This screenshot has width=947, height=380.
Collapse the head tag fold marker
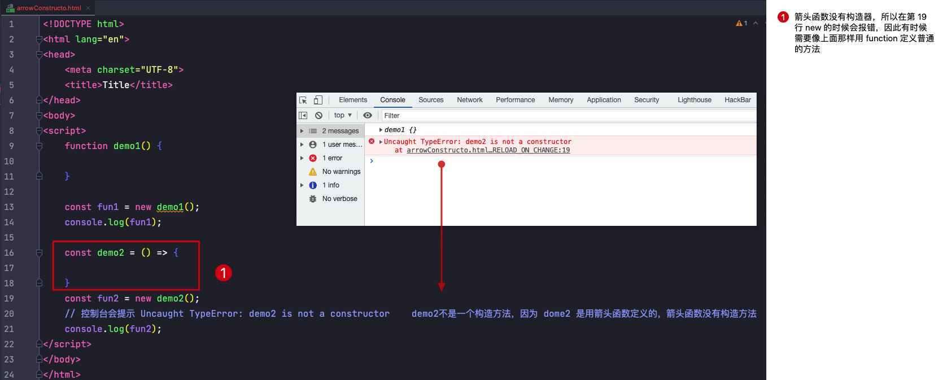pos(39,55)
